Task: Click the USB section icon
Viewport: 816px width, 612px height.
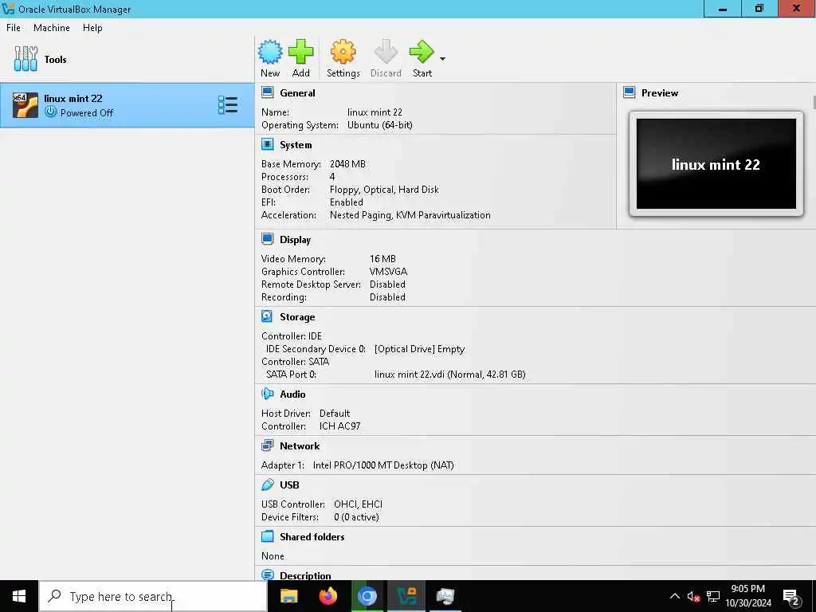Action: [268, 484]
